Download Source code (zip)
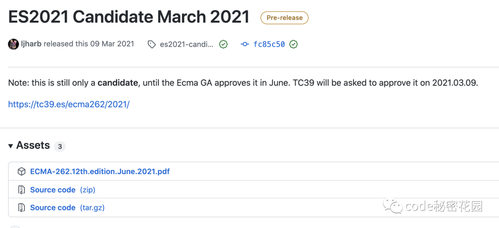The width and height of the screenshot is (499, 228). [x=63, y=190]
